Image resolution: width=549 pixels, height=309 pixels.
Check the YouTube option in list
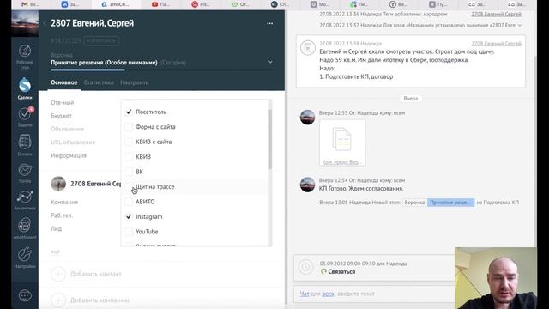point(129,232)
